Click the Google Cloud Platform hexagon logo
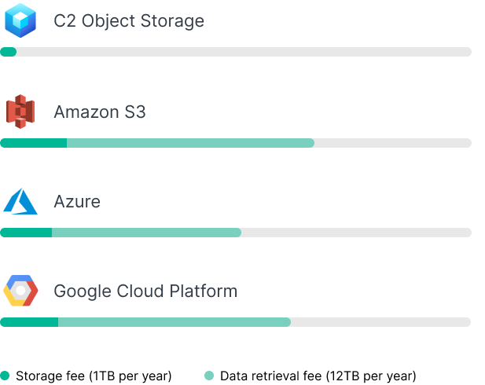The image size is (485, 385). 20,291
